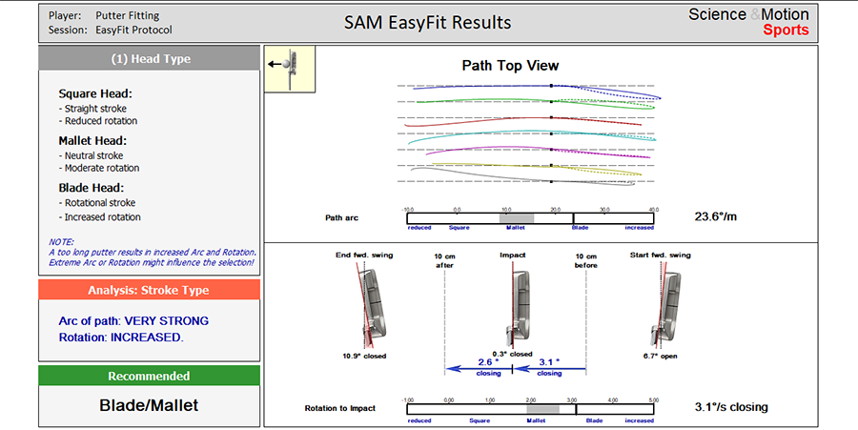Click the 23.6°/m path arc value
The height and width of the screenshot is (430, 858).
tap(716, 216)
